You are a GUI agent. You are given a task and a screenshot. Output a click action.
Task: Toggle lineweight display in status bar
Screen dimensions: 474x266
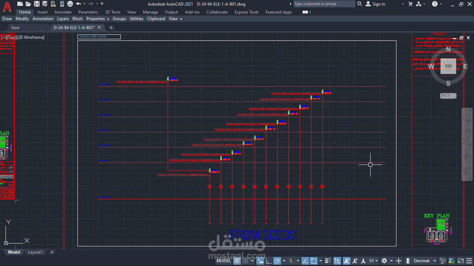tap(328, 261)
